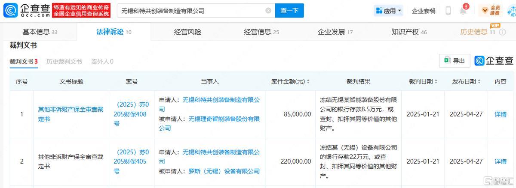Screen dimensions: 516x188
Task: Switch to the 知识产权 tab
Action: (409, 32)
